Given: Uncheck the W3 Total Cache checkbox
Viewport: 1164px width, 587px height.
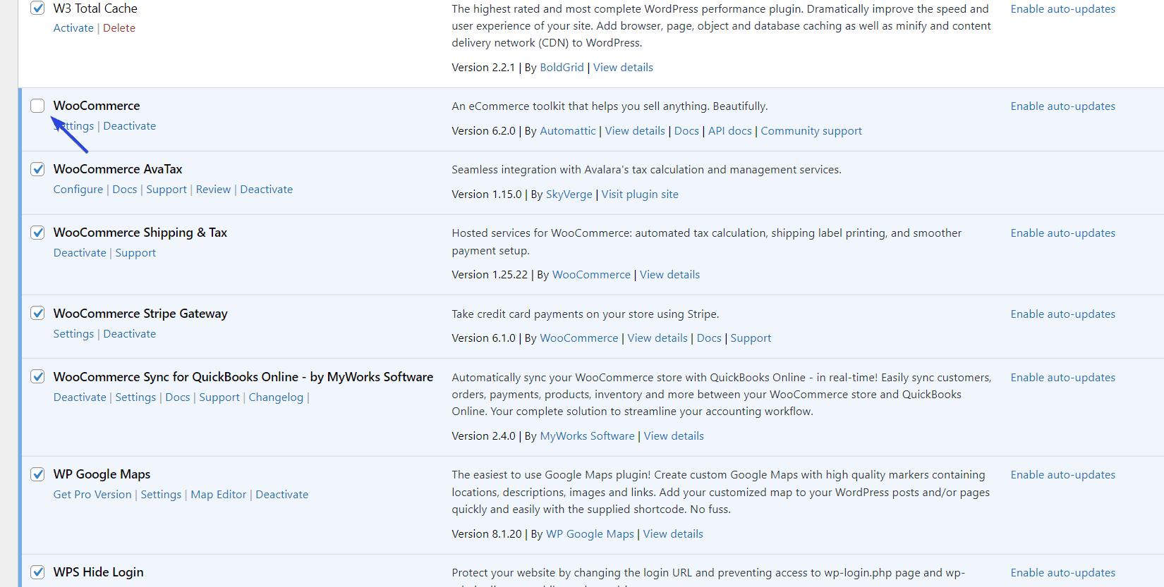Looking at the screenshot, I should pyautogui.click(x=37, y=8).
